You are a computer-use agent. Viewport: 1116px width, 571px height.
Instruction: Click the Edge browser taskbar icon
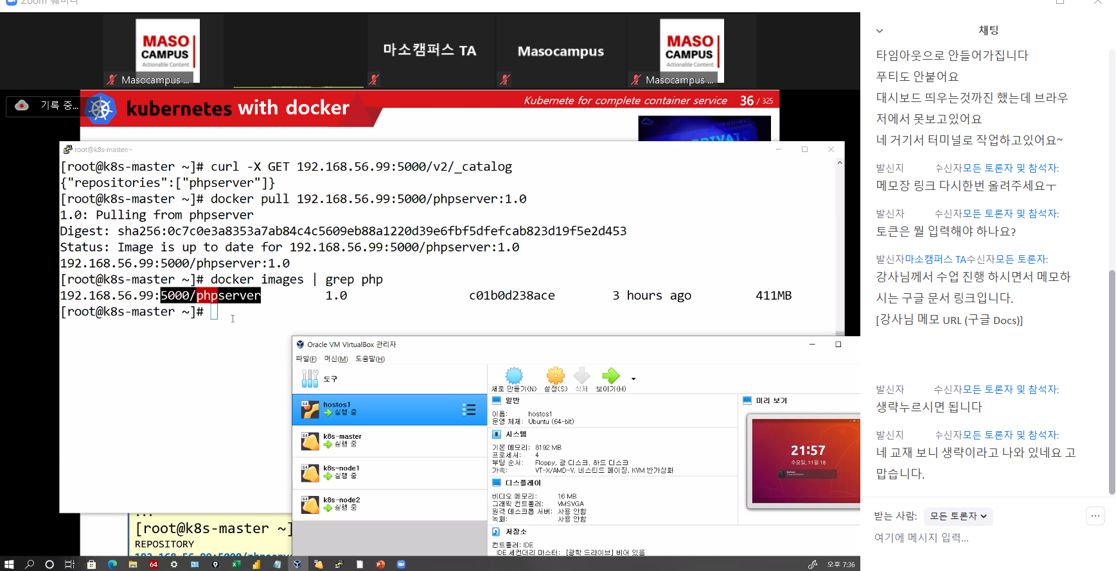click(x=112, y=565)
